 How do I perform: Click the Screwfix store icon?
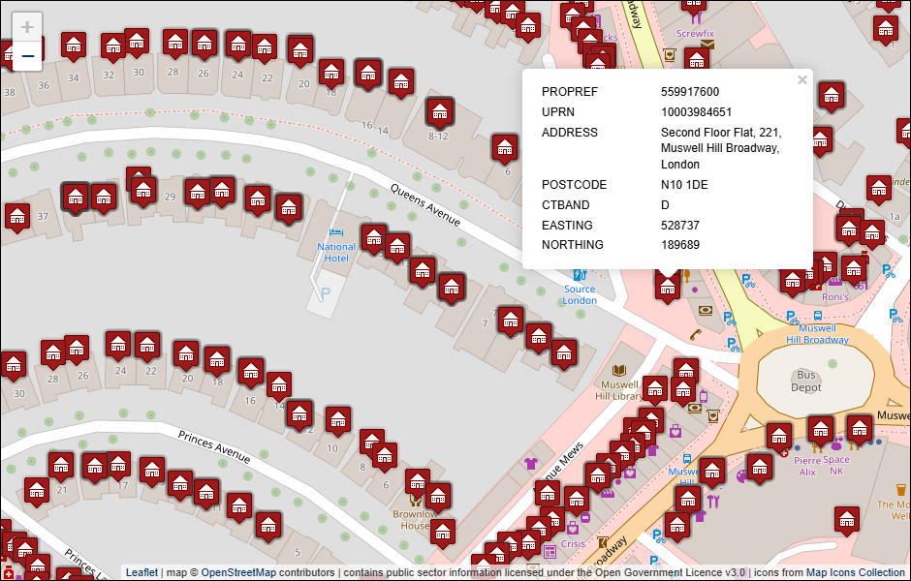(695, 17)
